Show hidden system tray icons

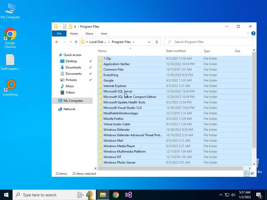coord(221,195)
